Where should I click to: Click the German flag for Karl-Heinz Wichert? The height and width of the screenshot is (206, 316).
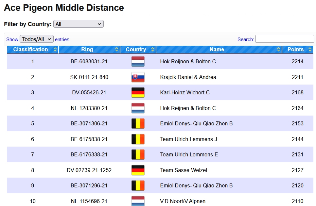(138, 92)
